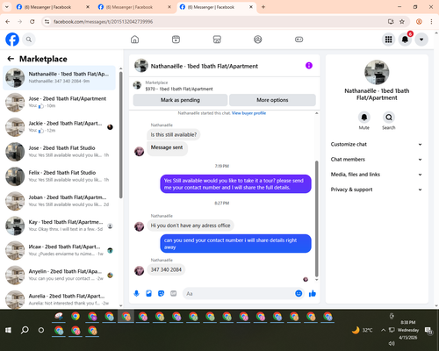This screenshot has width=439, height=351.
Task: Open the Groups profile icon
Action: point(258,39)
